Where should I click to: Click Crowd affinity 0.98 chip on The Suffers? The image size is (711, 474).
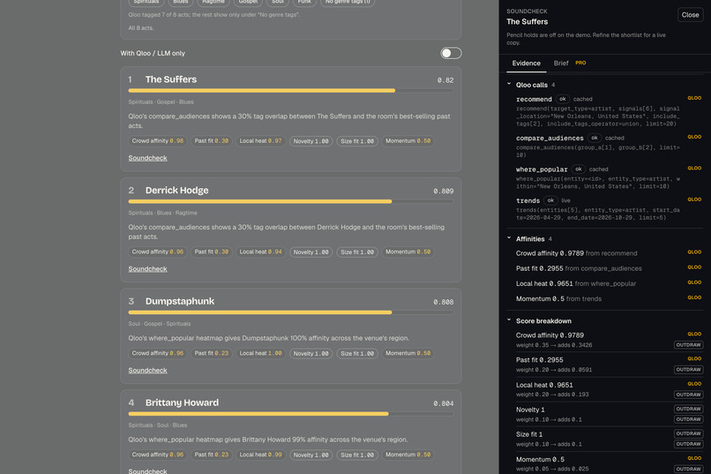(x=157, y=141)
